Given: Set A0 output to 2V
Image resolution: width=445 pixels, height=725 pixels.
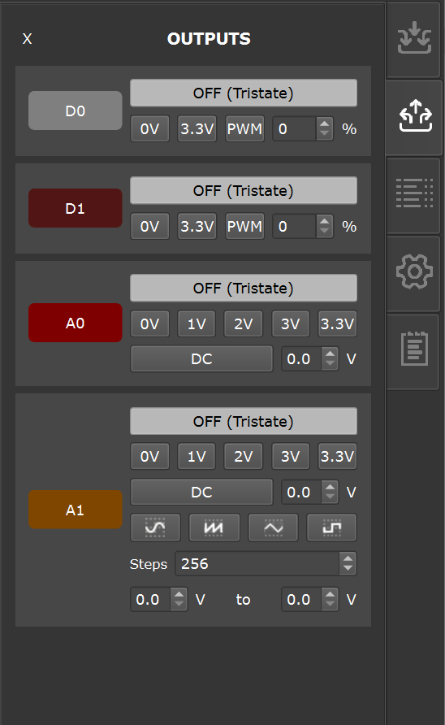Looking at the screenshot, I should 243,323.
